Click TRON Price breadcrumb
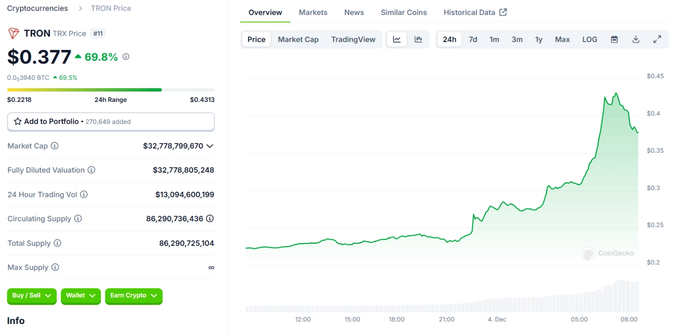 (x=111, y=8)
